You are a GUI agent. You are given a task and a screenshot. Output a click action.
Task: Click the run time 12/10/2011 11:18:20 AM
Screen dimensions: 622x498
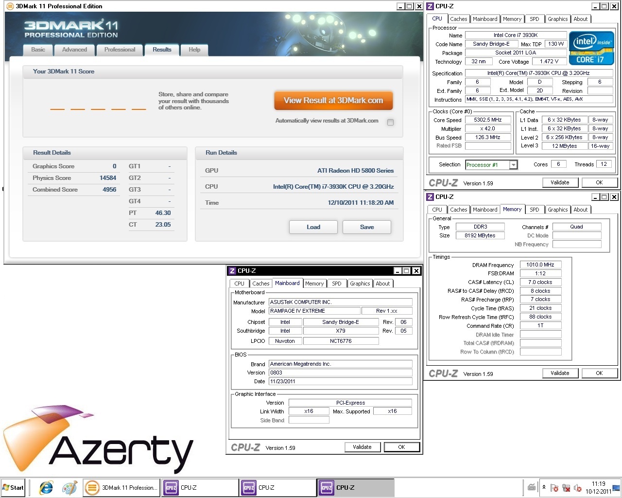[361, 203]
